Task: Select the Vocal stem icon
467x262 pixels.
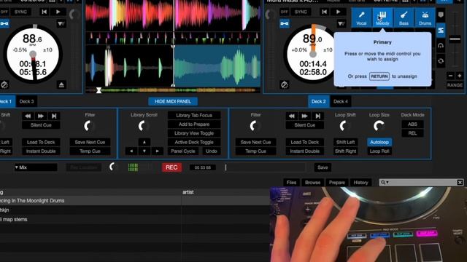Action: point(361,17)
